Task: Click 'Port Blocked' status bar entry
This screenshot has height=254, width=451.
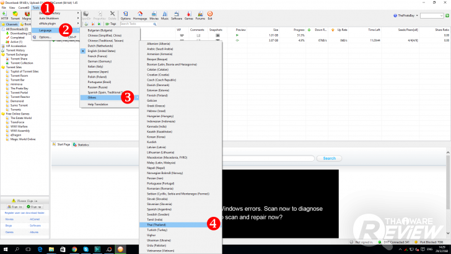Action: (x=429, y=242)
